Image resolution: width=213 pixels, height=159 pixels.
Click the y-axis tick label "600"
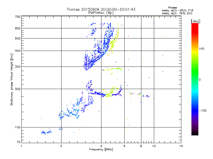(x=18, y=28)
